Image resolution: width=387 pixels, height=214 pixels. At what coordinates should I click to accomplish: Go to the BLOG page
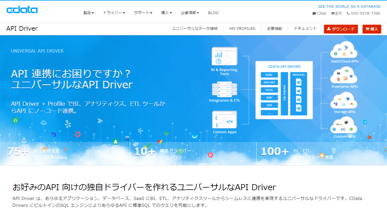click(213, 13)
